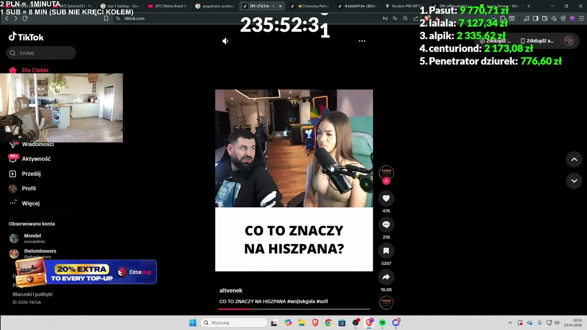Click the second Zdobądź a... button
The image size is (587, 330).
tap(537, 41)
